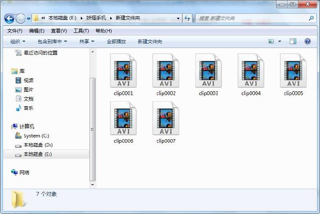Select clip0005 AVI file icon
Viewport: 320px width, 214px height.
[293, 70]
